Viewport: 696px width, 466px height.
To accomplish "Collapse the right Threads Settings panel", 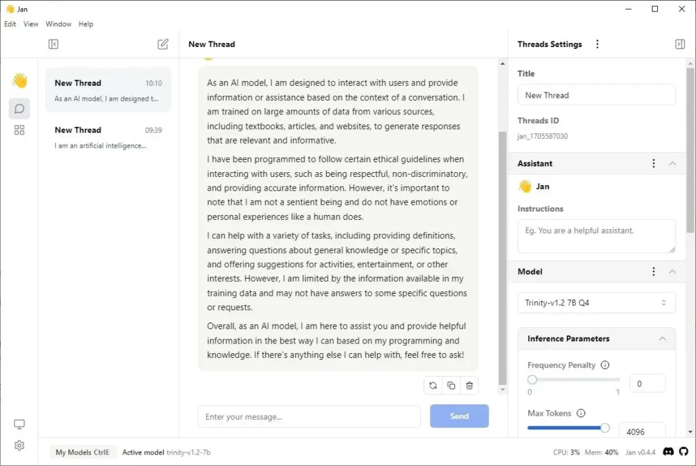I will [680, 44].
